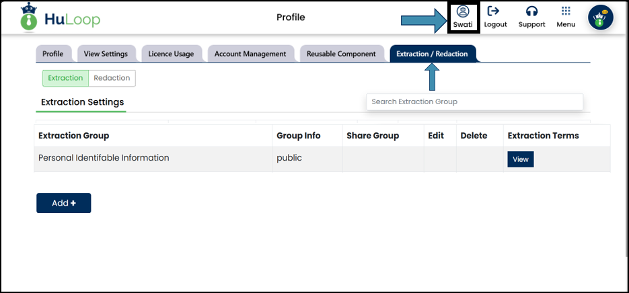Click the HuLoop logo icon
Image resolution: width=629 pixels, height=293 pixels.
point(28,17)
